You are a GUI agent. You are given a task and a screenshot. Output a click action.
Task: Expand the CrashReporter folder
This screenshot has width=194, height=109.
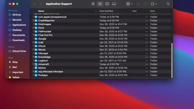pyautogui.click(x=33, y=20)
